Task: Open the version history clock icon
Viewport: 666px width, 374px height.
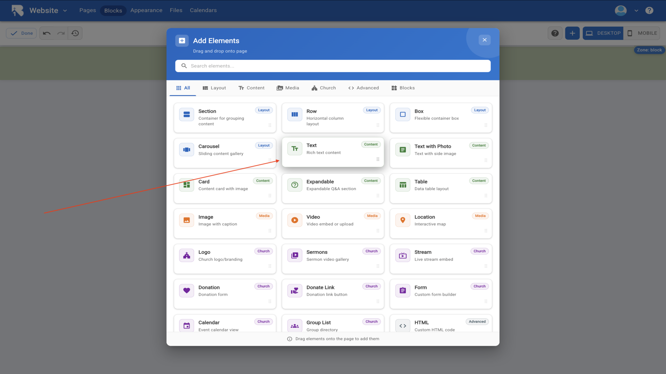Action: pyautogui.click(x=75, y=33)
